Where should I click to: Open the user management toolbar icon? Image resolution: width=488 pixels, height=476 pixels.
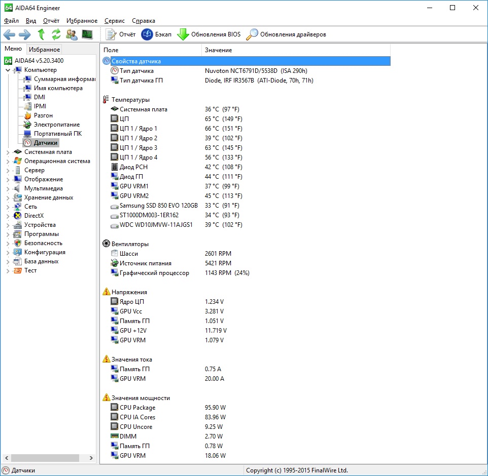click(72, 34)
